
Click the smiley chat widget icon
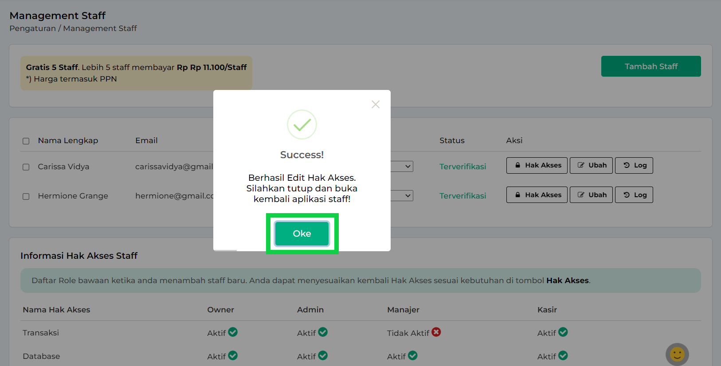(x=677, y=354)
